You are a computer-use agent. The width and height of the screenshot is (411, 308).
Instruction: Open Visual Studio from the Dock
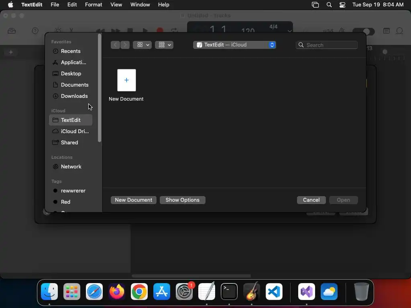(x=307, y=292)
